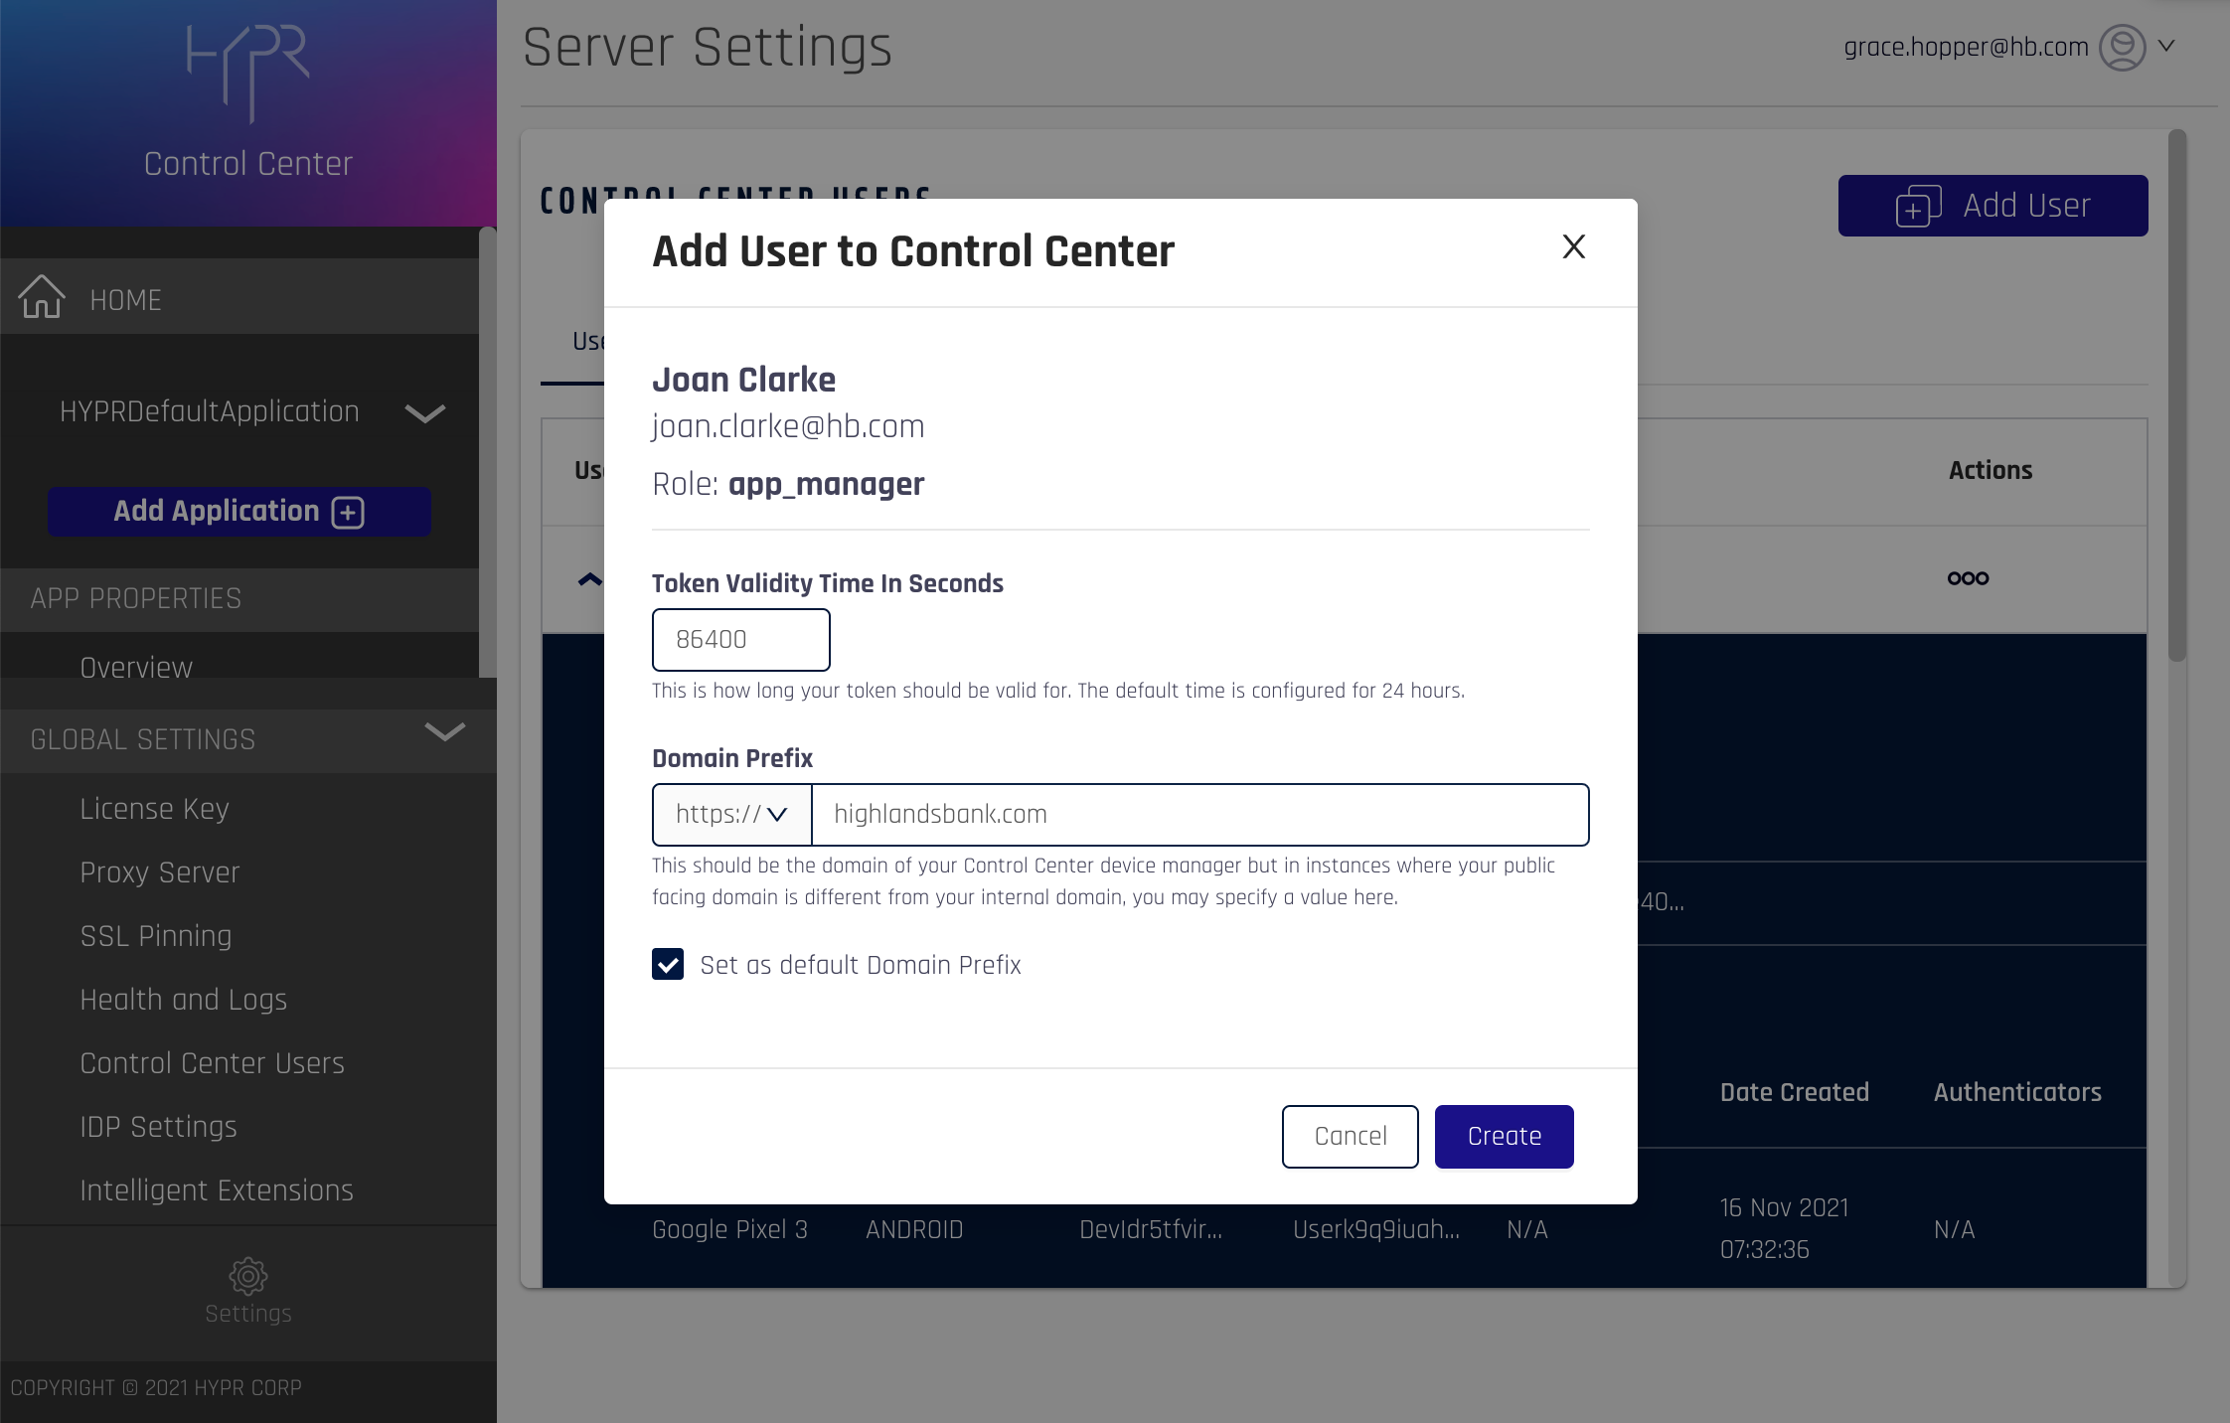Open Control Center Users menu item
The image size is (2230, 1423).
click(x=212, y=1063)
